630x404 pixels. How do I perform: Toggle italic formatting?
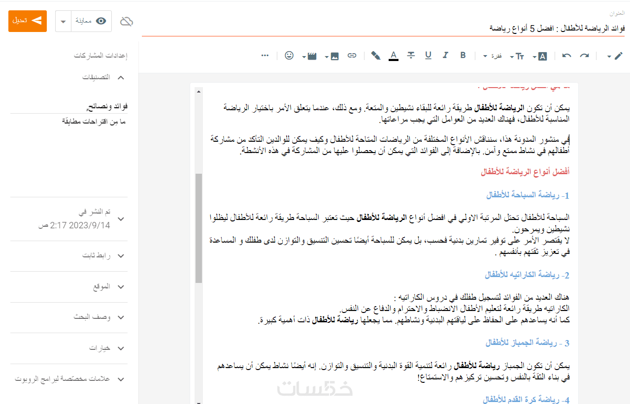(x=445, y=56)
